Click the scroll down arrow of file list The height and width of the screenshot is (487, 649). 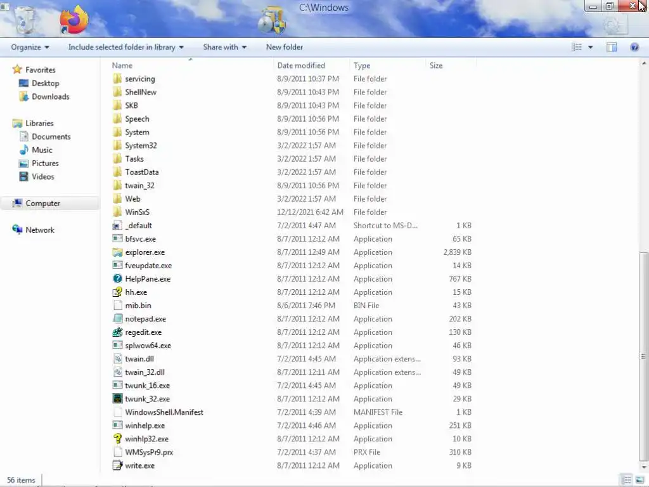pyautogui.click(x=644, y=467)
